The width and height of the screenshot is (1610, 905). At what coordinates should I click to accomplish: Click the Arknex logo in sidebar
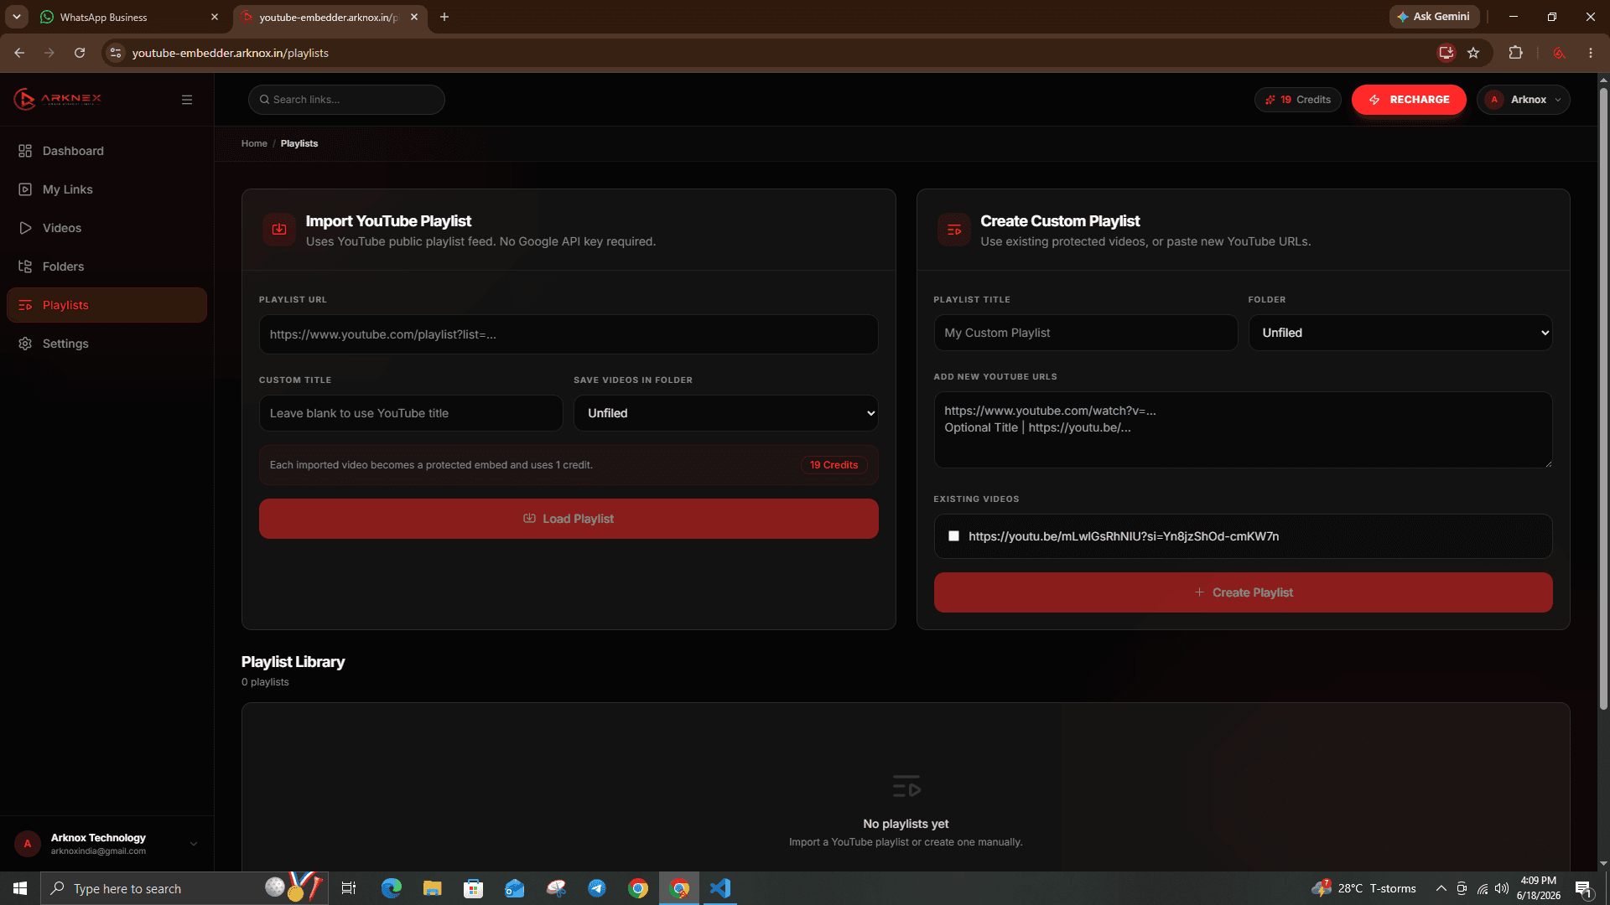pos(57,99)
